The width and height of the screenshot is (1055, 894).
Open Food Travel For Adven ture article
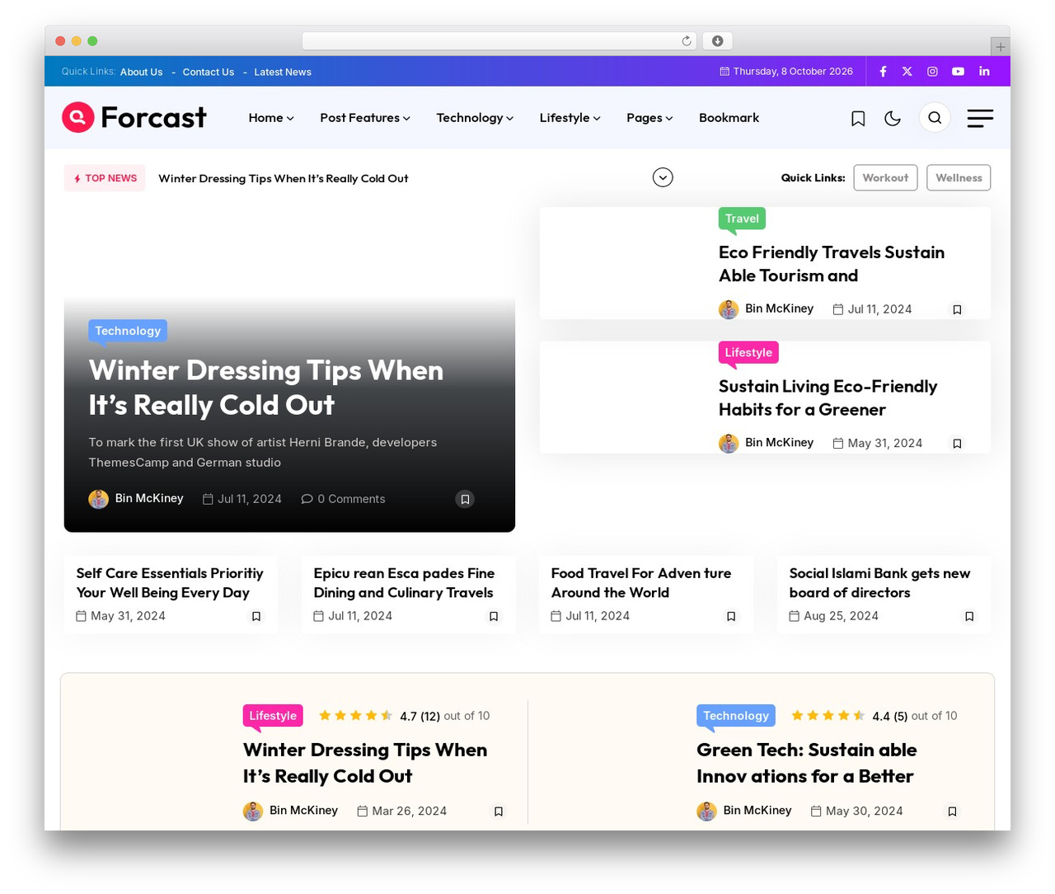[640, 582]
